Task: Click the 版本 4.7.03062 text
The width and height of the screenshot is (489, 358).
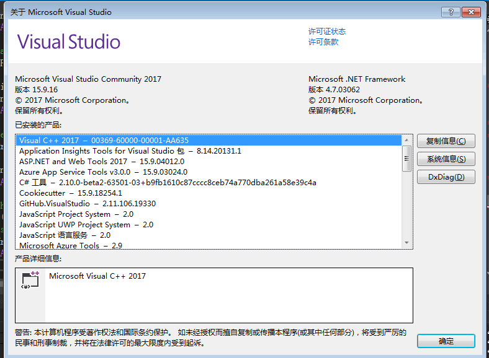Action: pyautogui.click(x=334, y=90)
